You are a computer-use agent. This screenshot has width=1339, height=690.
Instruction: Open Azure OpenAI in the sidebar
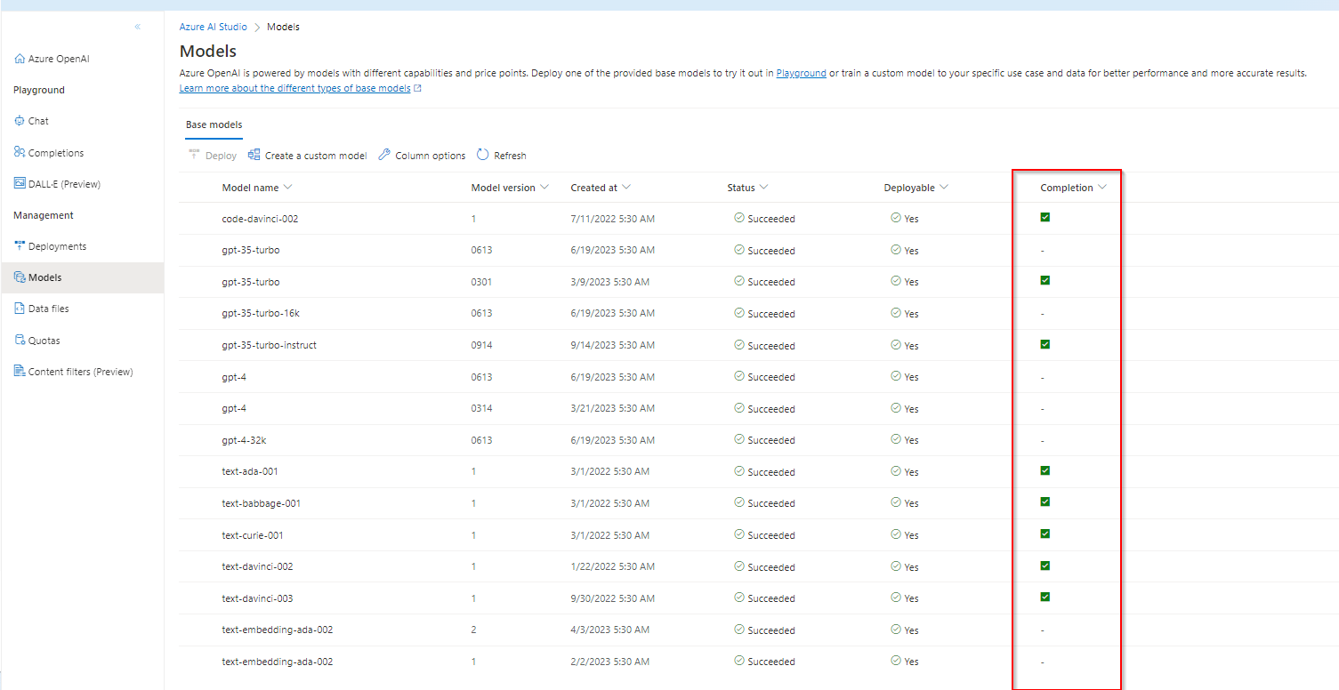click(59, 59)
